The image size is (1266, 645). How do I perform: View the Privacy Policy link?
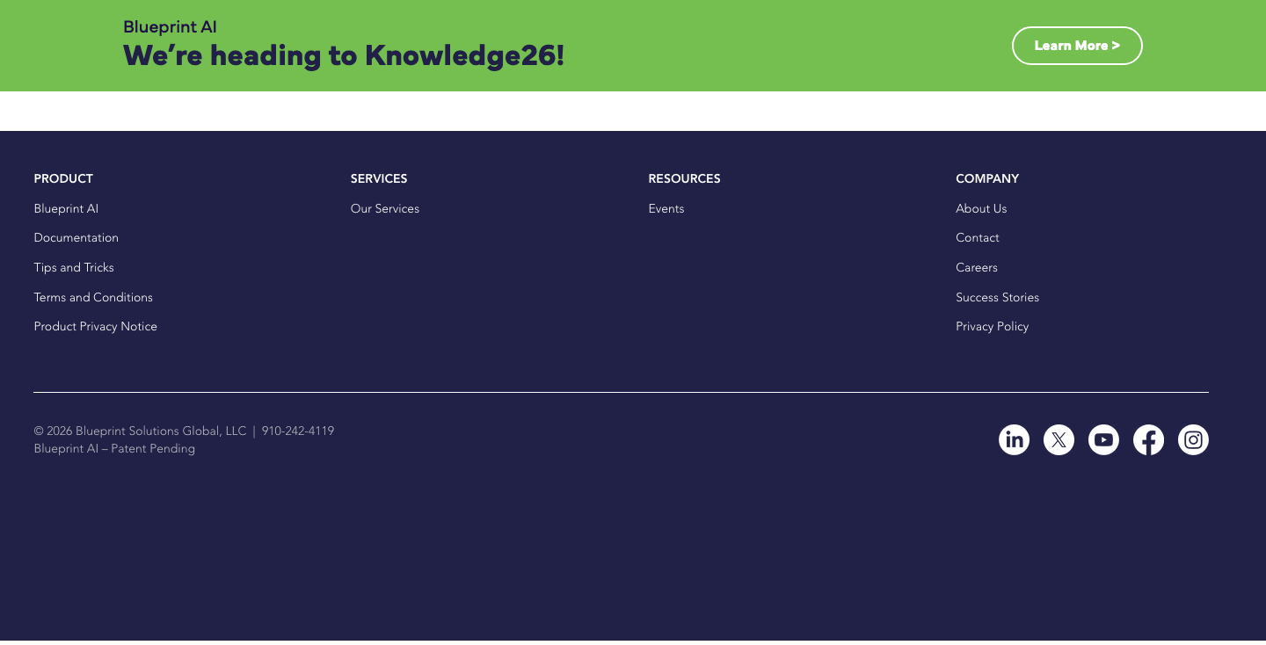click(992, 326)
